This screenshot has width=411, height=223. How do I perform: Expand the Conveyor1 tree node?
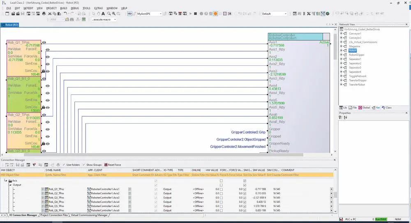pos(341,34)
